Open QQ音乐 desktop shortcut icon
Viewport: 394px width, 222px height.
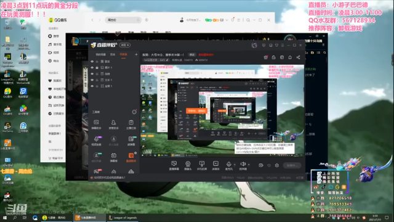coord(7,94)
